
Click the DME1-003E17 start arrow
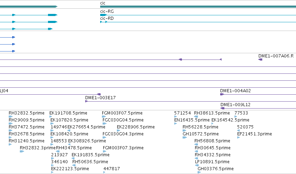[87, 101]
